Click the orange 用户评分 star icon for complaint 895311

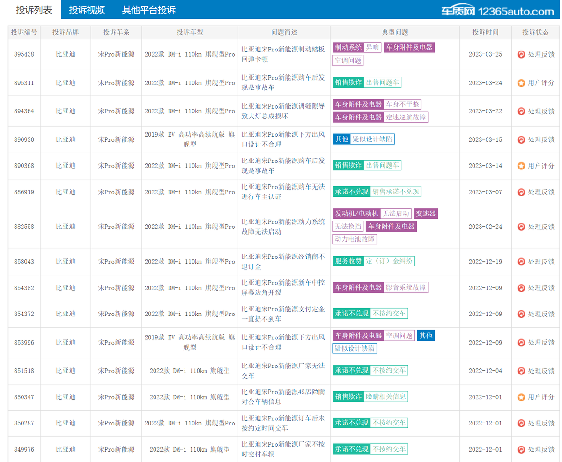point(521,83)
